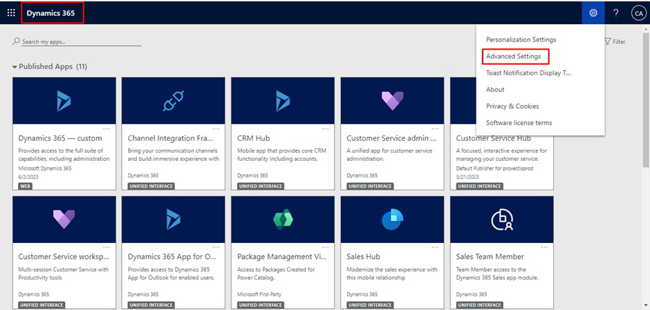Open more options for Customer Service workspace

coord(106,247)
